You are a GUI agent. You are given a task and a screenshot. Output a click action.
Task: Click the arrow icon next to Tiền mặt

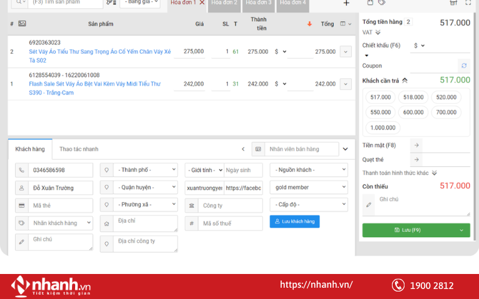(416, 145)
